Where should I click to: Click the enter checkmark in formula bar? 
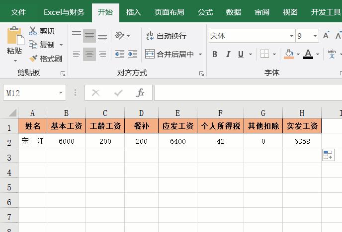tap(118, 93)
